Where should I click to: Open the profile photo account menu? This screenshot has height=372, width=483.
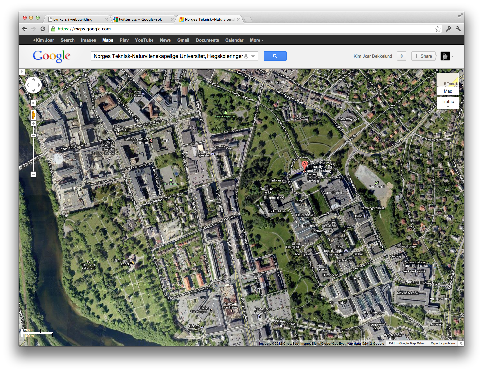pyautogui.click(x=445, y=56)
